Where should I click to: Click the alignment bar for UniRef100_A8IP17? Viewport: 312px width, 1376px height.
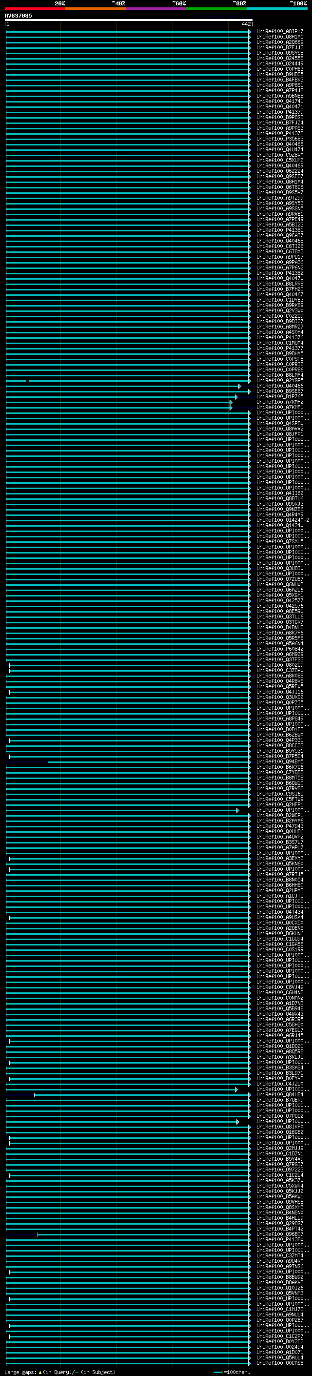point(128,32)
